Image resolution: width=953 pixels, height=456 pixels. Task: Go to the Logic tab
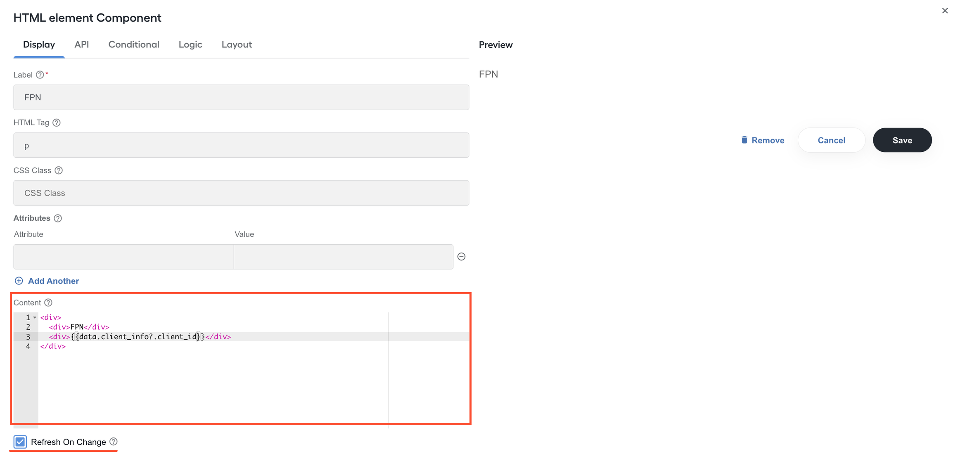tap(190, 45)
